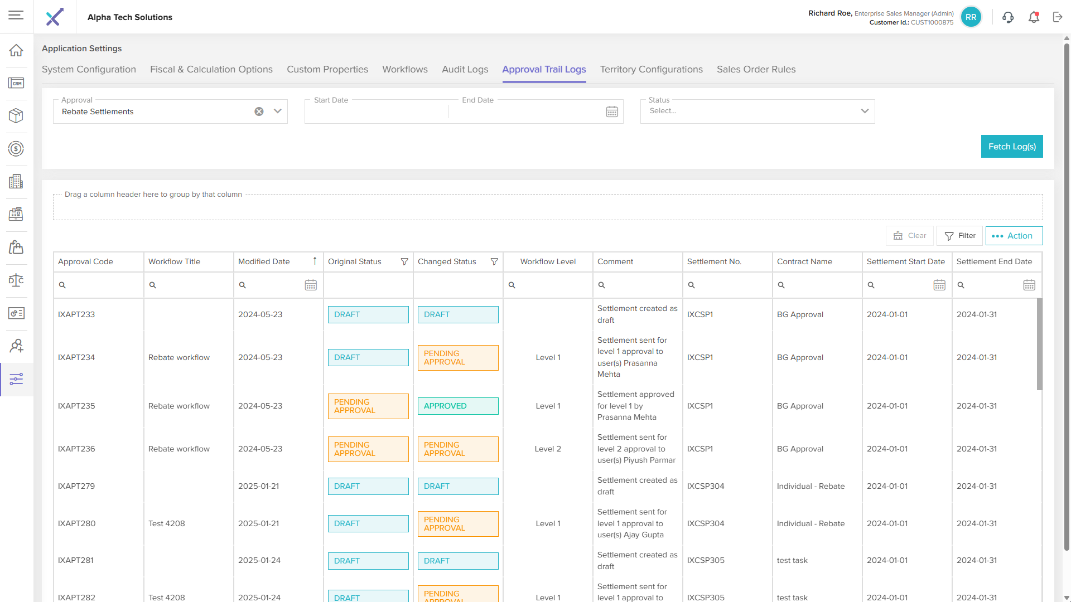The height and width of the screenshot is (602, 1071).
Task: Expand the Approval dropdown
Action: [x=278, y=111]
